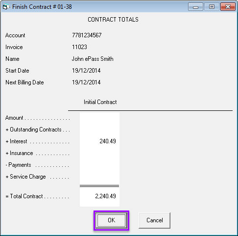The image size is (238, 236).
Task: Click the empty Payments value cell
Action: pyautogui.click(x=99, y=165)
